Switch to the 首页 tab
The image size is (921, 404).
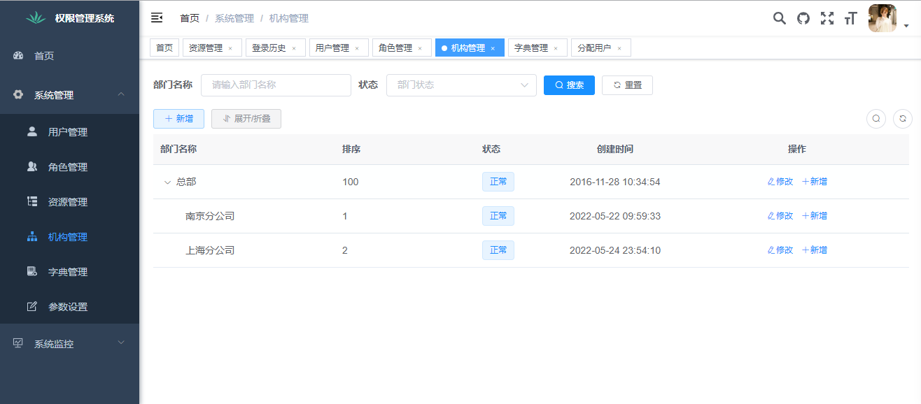click(x=164, y=48)
